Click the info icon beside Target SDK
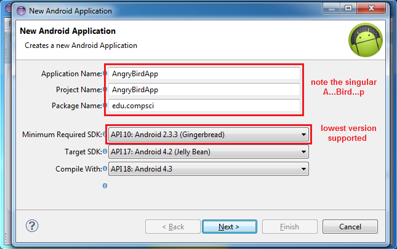The height and width of the screenshot is (249, 397). point(105,151)
